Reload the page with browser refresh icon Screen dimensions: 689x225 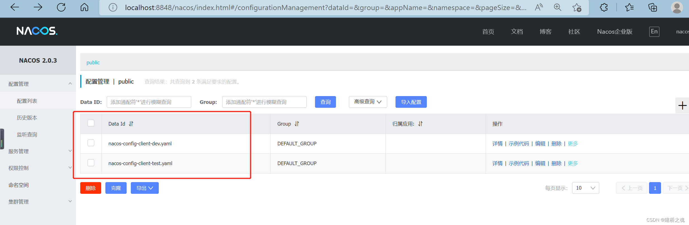coord(61,7)
